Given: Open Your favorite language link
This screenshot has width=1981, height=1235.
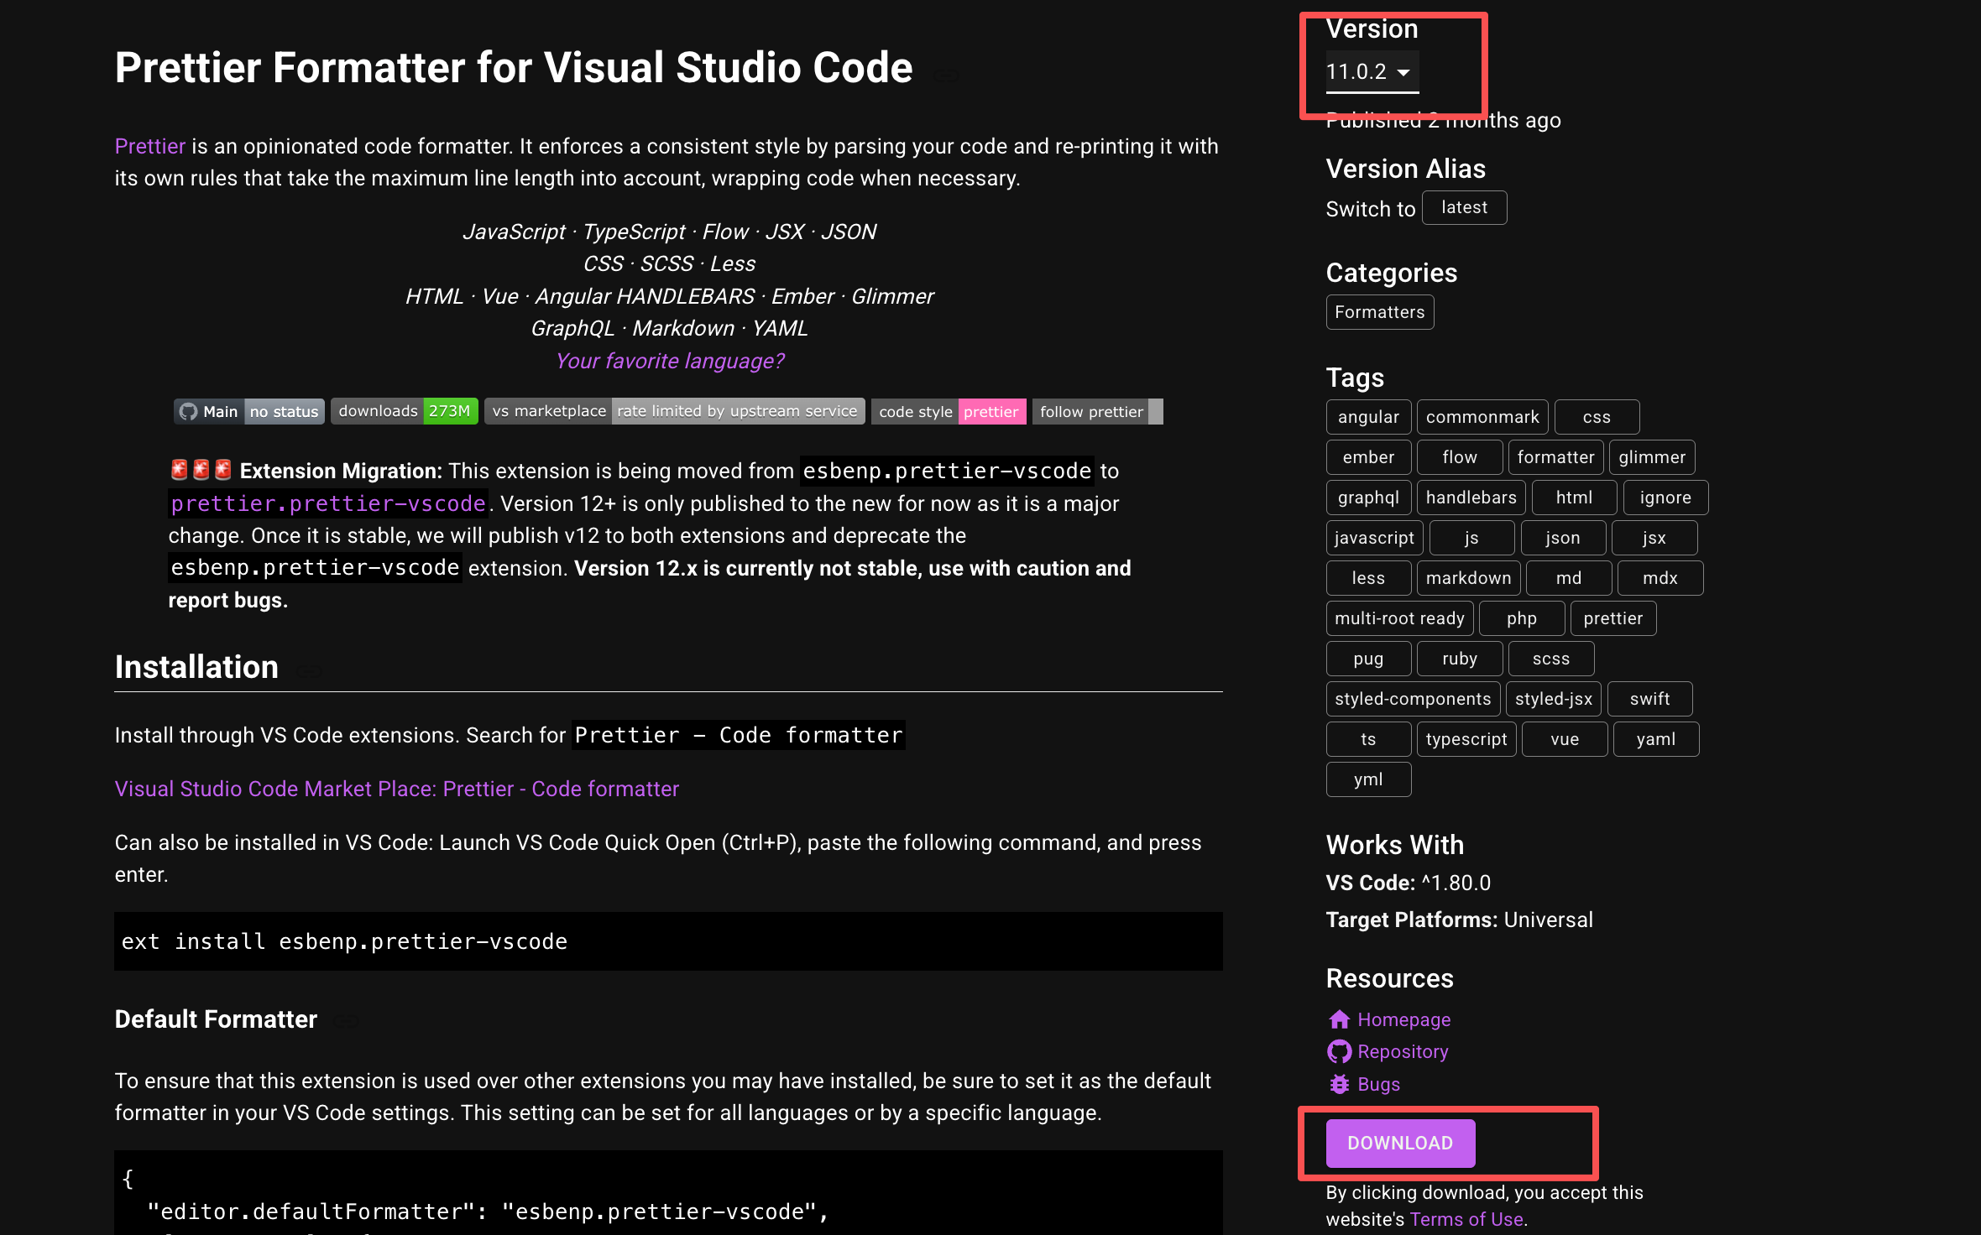Looking at the screenshot, I should (x=669, y=361).
